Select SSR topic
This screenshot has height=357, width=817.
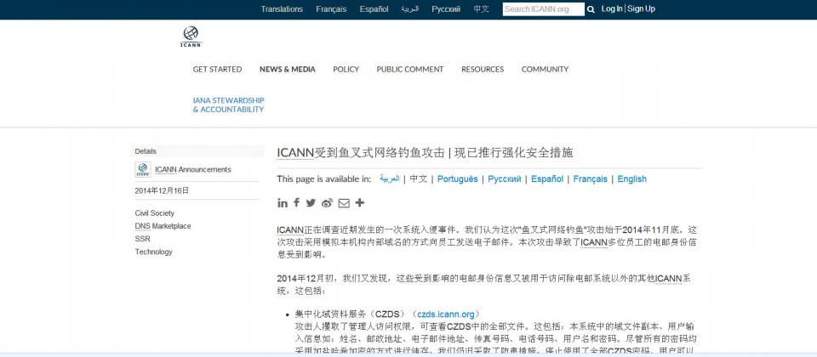143,239
